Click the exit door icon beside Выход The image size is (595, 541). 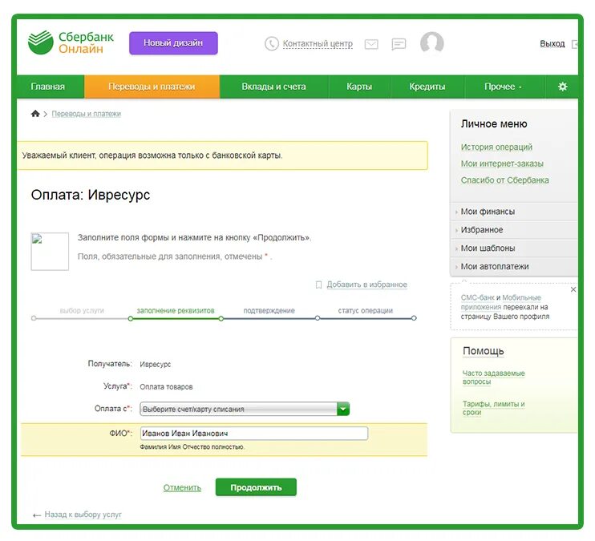(575, 44)
